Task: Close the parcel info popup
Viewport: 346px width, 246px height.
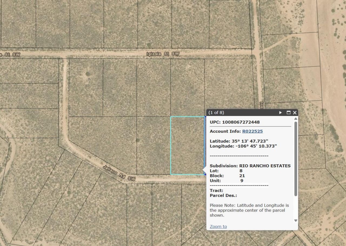Action: [x=295, y=113]
